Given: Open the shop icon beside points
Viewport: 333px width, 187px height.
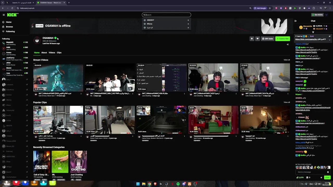Looking at the screenshot, I should (307, 177).
